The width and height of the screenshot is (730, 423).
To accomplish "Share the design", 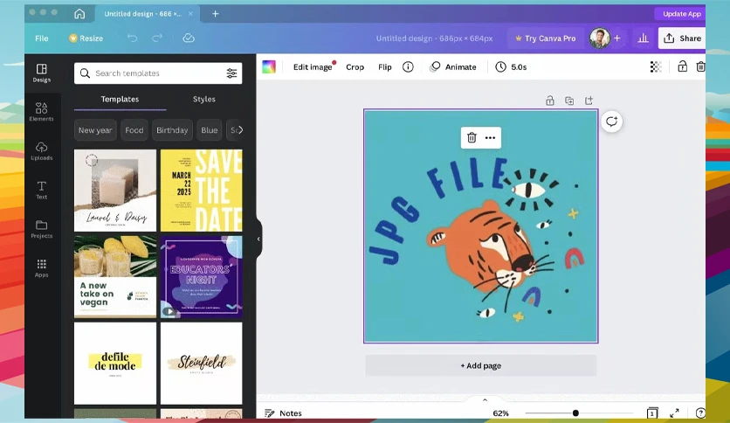I will click(x=682, y=38).
